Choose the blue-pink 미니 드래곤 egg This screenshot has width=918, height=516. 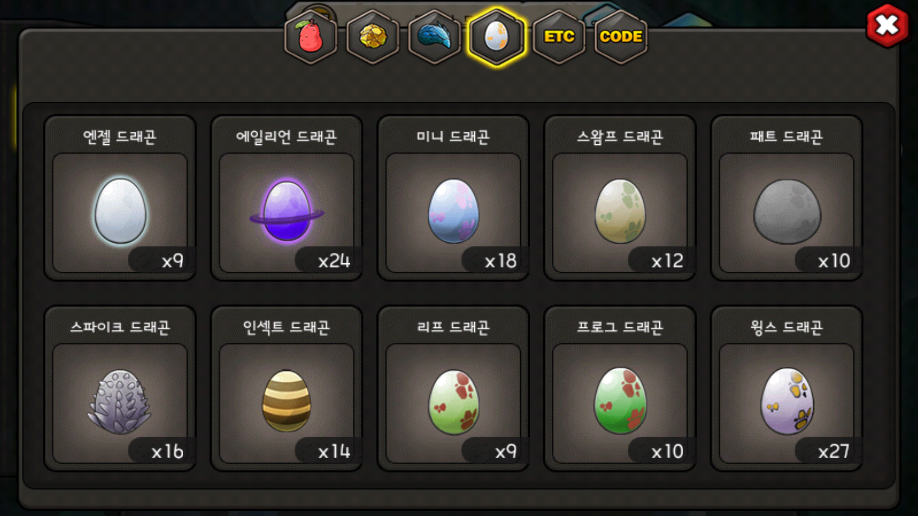453,211
